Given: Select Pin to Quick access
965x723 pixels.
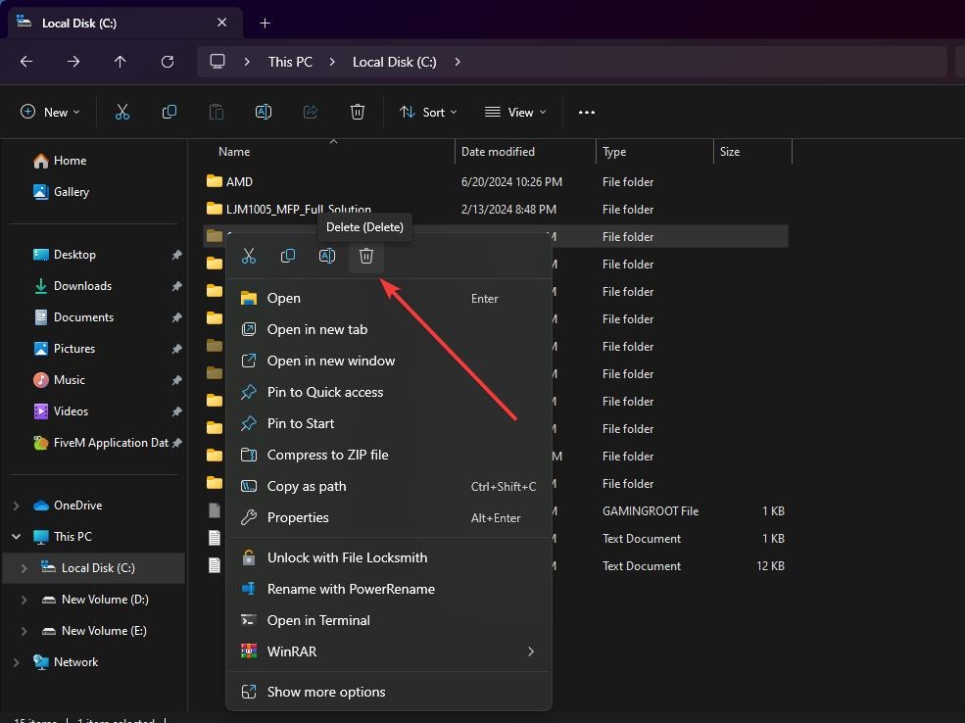Looking at the screenshot, I should (389, 393).
